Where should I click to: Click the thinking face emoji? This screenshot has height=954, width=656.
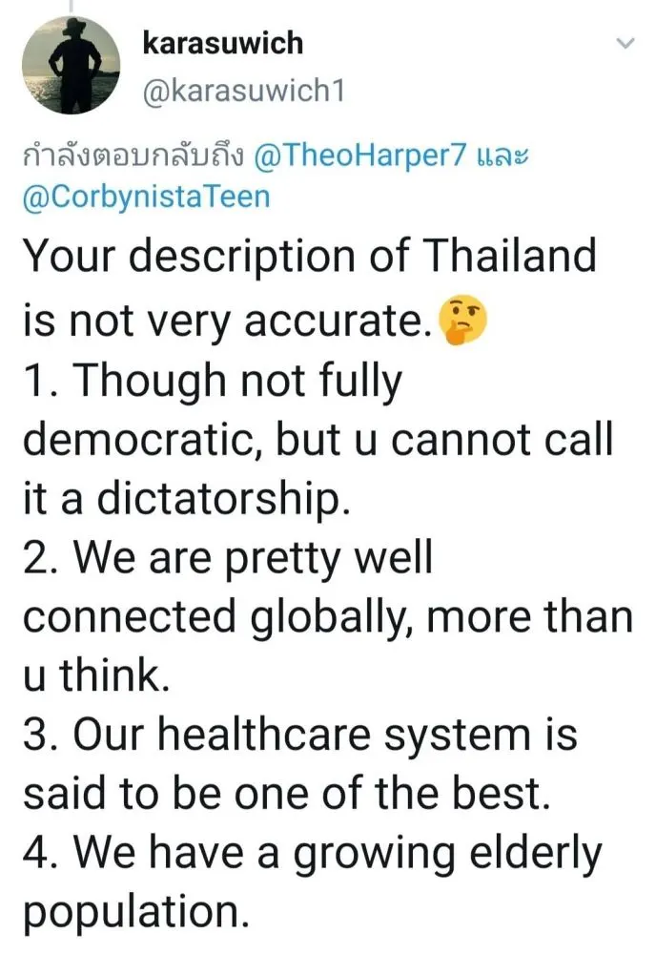pos(463,322)
